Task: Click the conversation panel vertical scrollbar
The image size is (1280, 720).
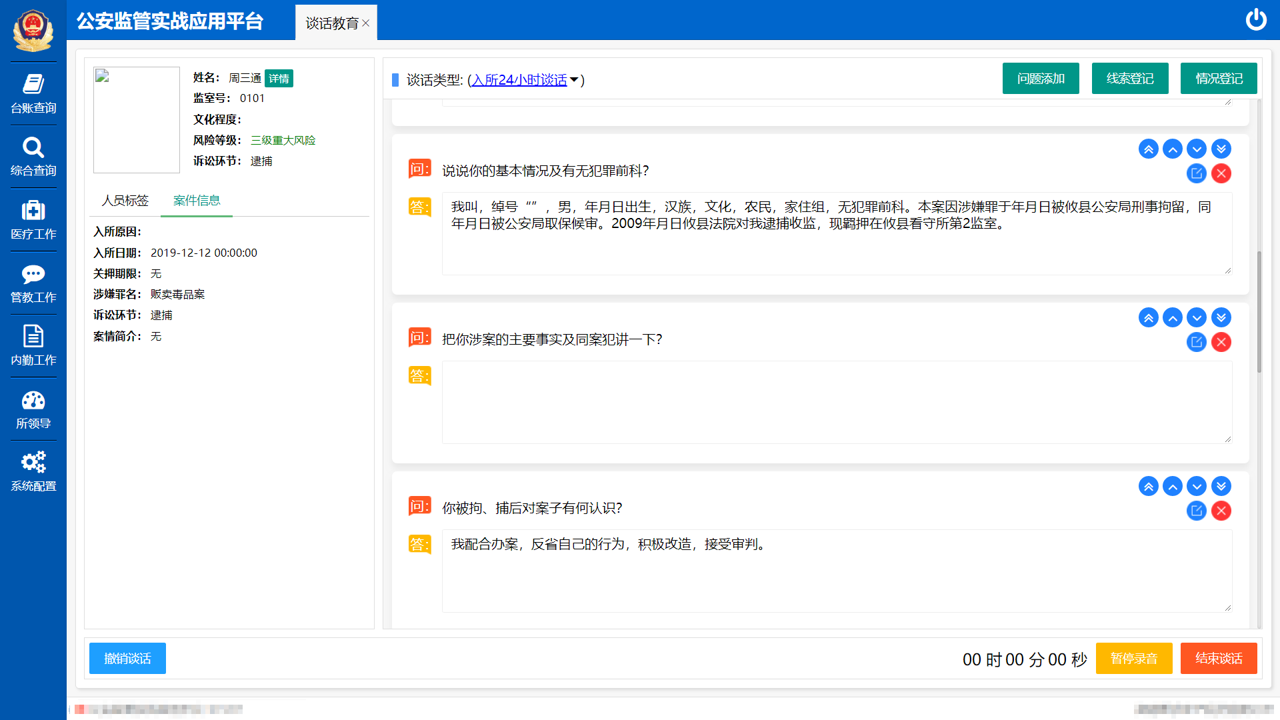Action: pyautogui.click(x=1259, y=311)
